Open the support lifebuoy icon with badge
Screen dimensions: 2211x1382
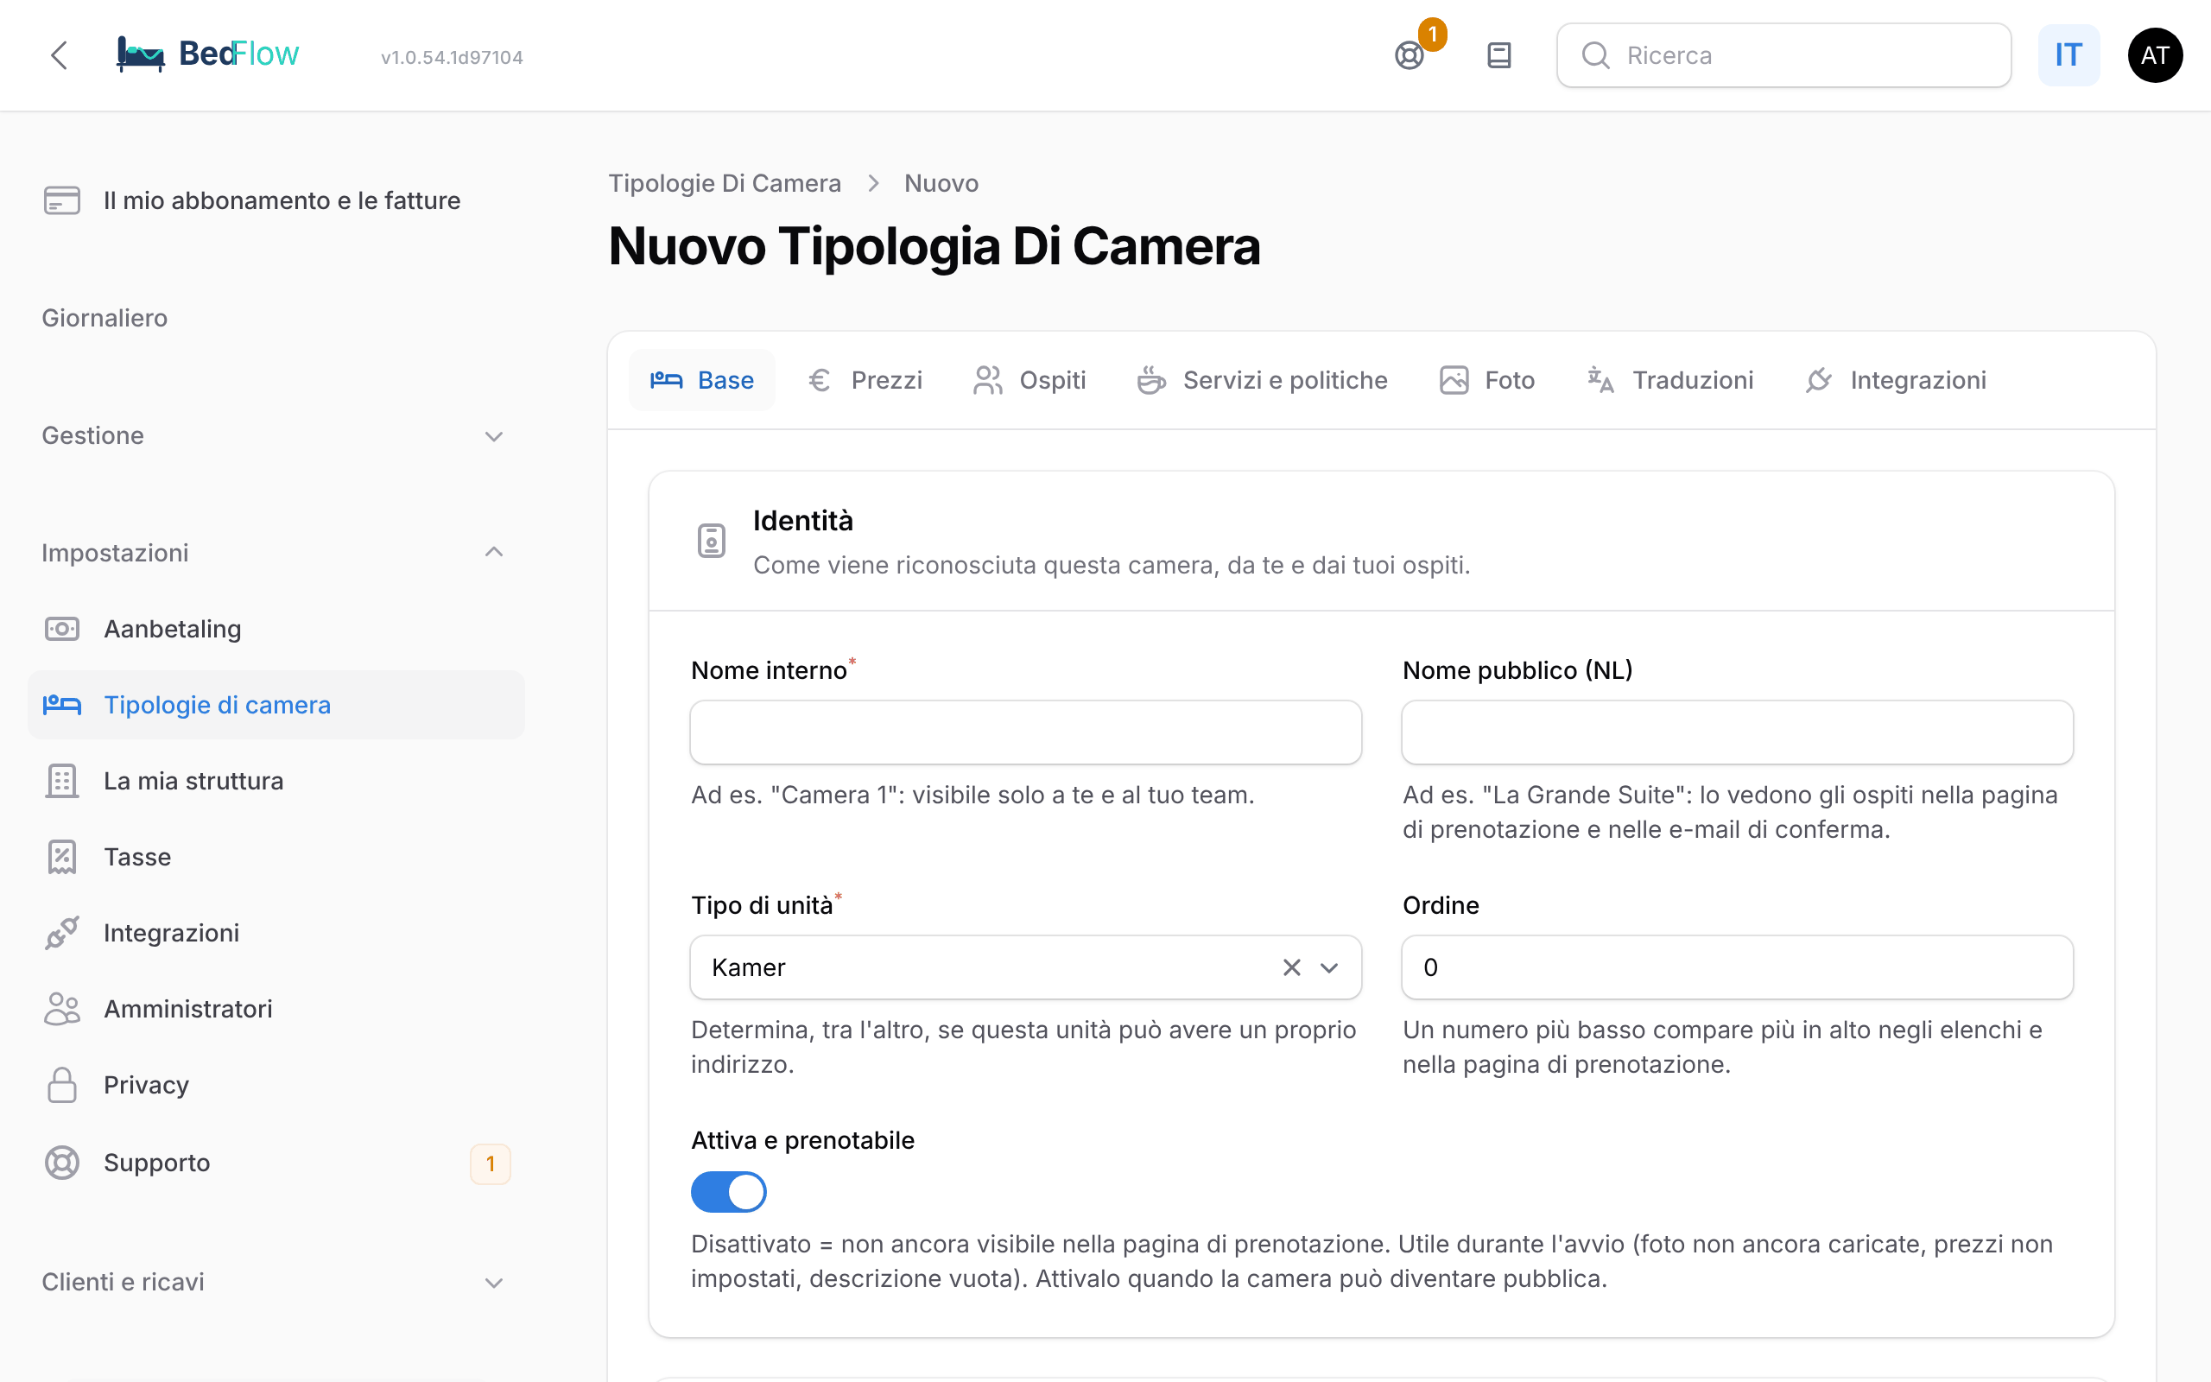point(1410,54)
